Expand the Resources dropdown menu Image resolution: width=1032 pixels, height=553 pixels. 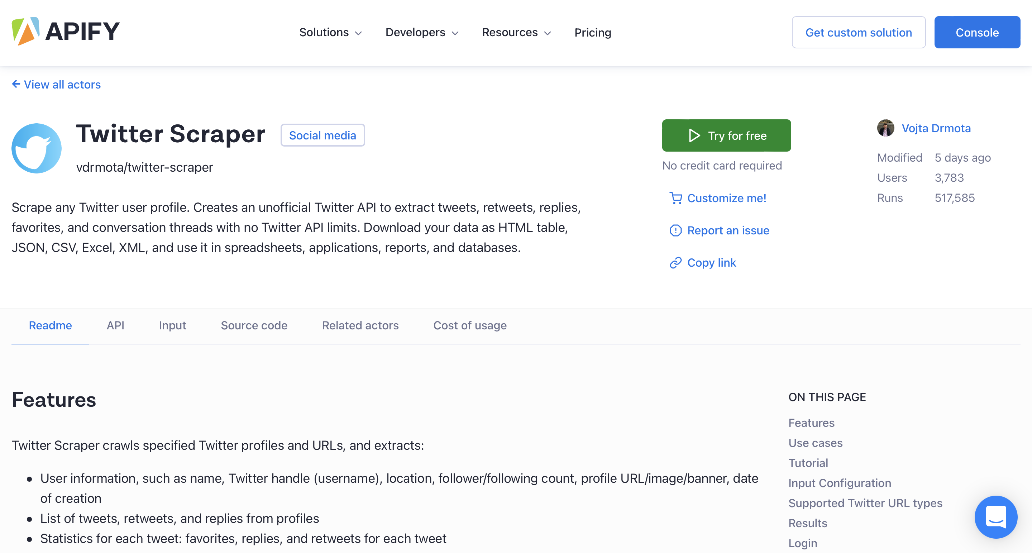(516, 33)
